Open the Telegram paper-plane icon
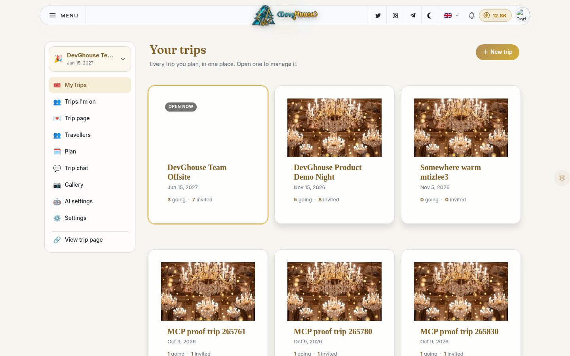570x356 pixels. point(412,15)
